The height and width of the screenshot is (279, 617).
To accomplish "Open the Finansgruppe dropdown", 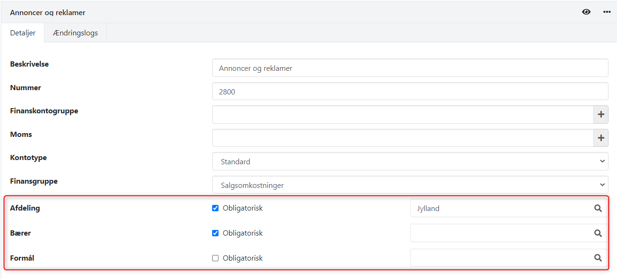I will click(x=602, y=185).
